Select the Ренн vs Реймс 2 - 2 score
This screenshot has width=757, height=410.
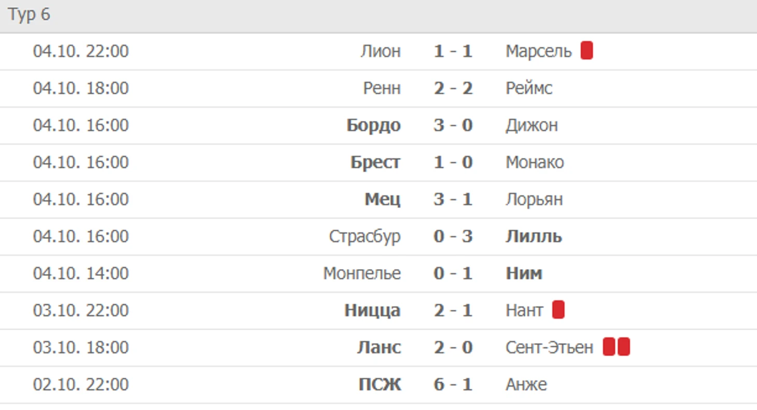tap(453, 88)
